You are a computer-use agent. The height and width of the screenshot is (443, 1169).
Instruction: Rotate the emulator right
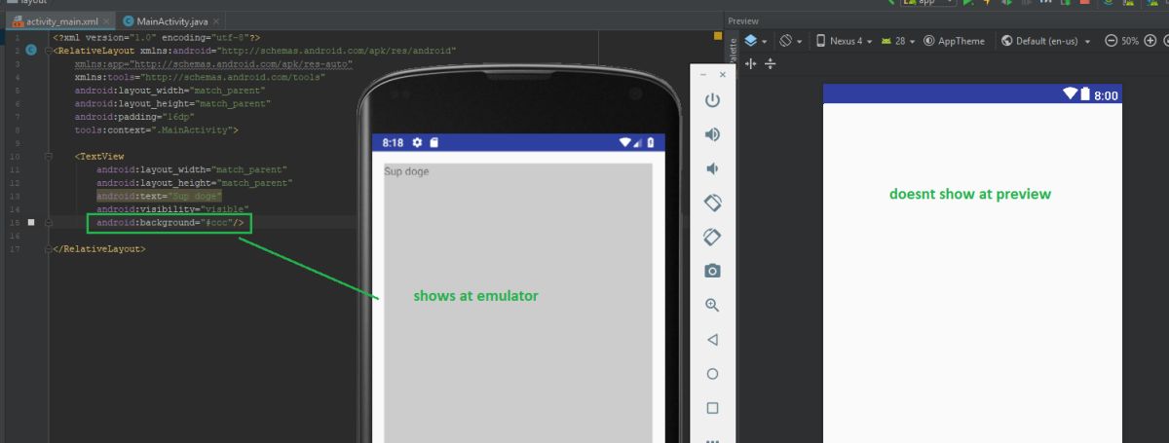(712, 237)
